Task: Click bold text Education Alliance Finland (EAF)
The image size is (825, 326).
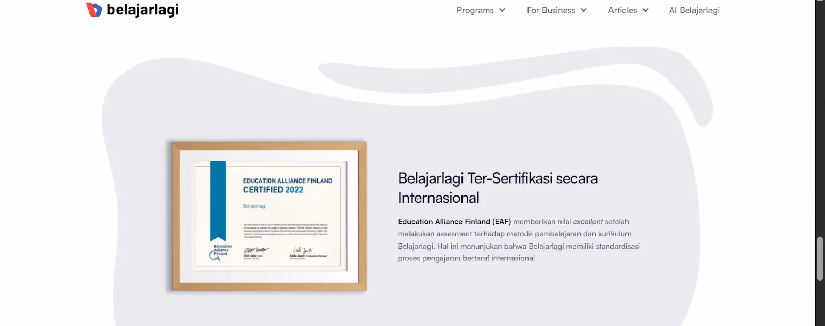Action: [x=454, y=222]
